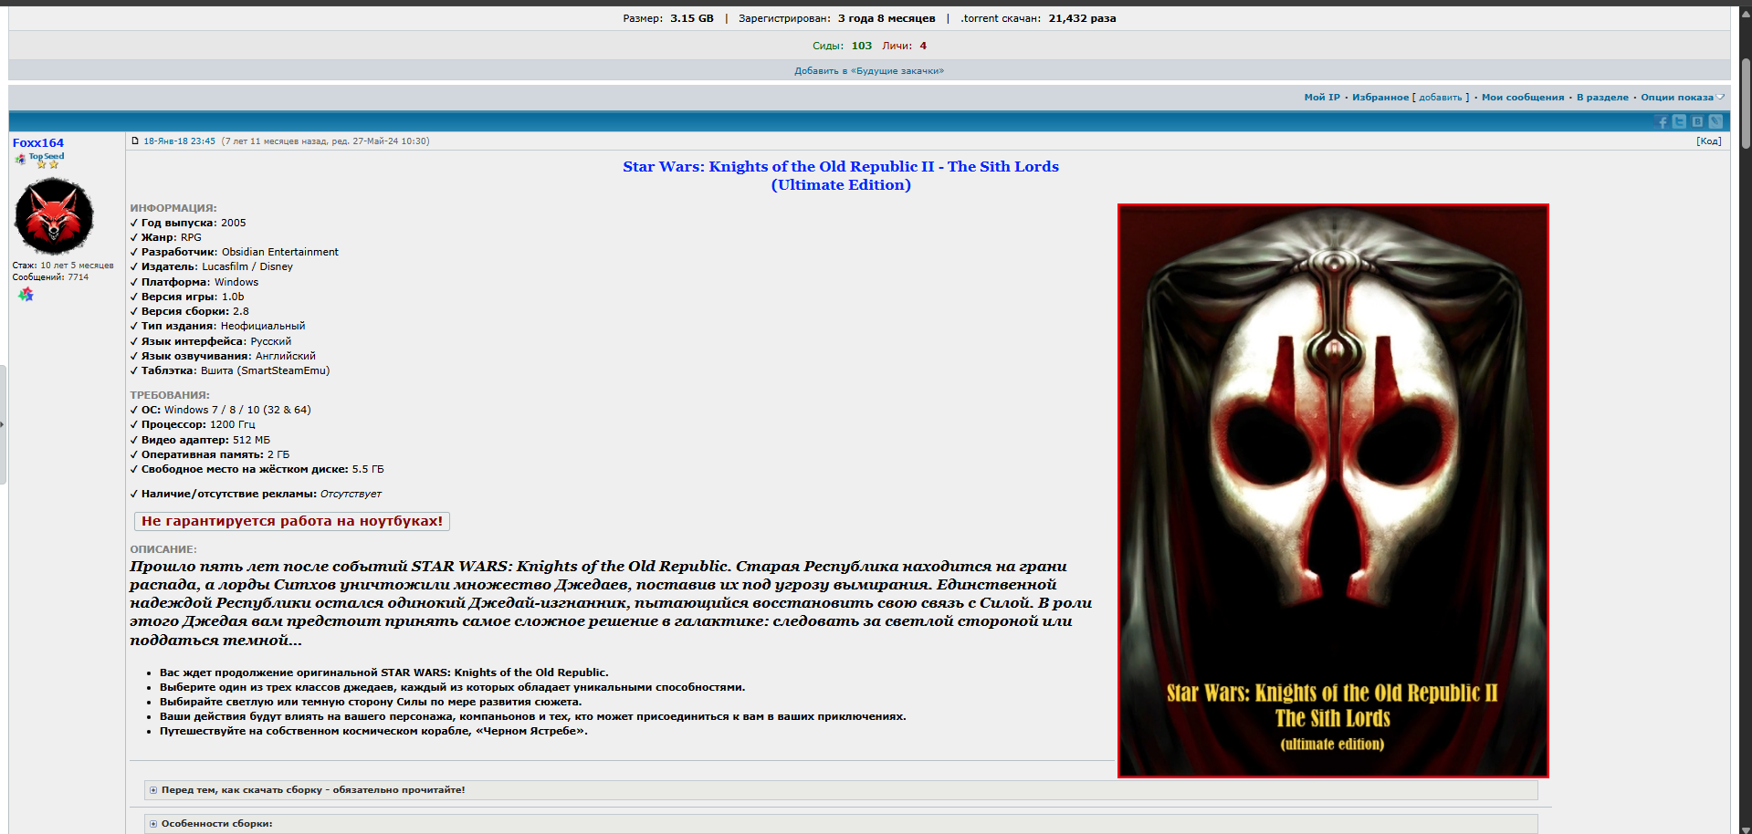The width and height of the screenshot is (1752, 834).
Task: Click the colored stars icon under Сообщений
Action: click(26, 294)
